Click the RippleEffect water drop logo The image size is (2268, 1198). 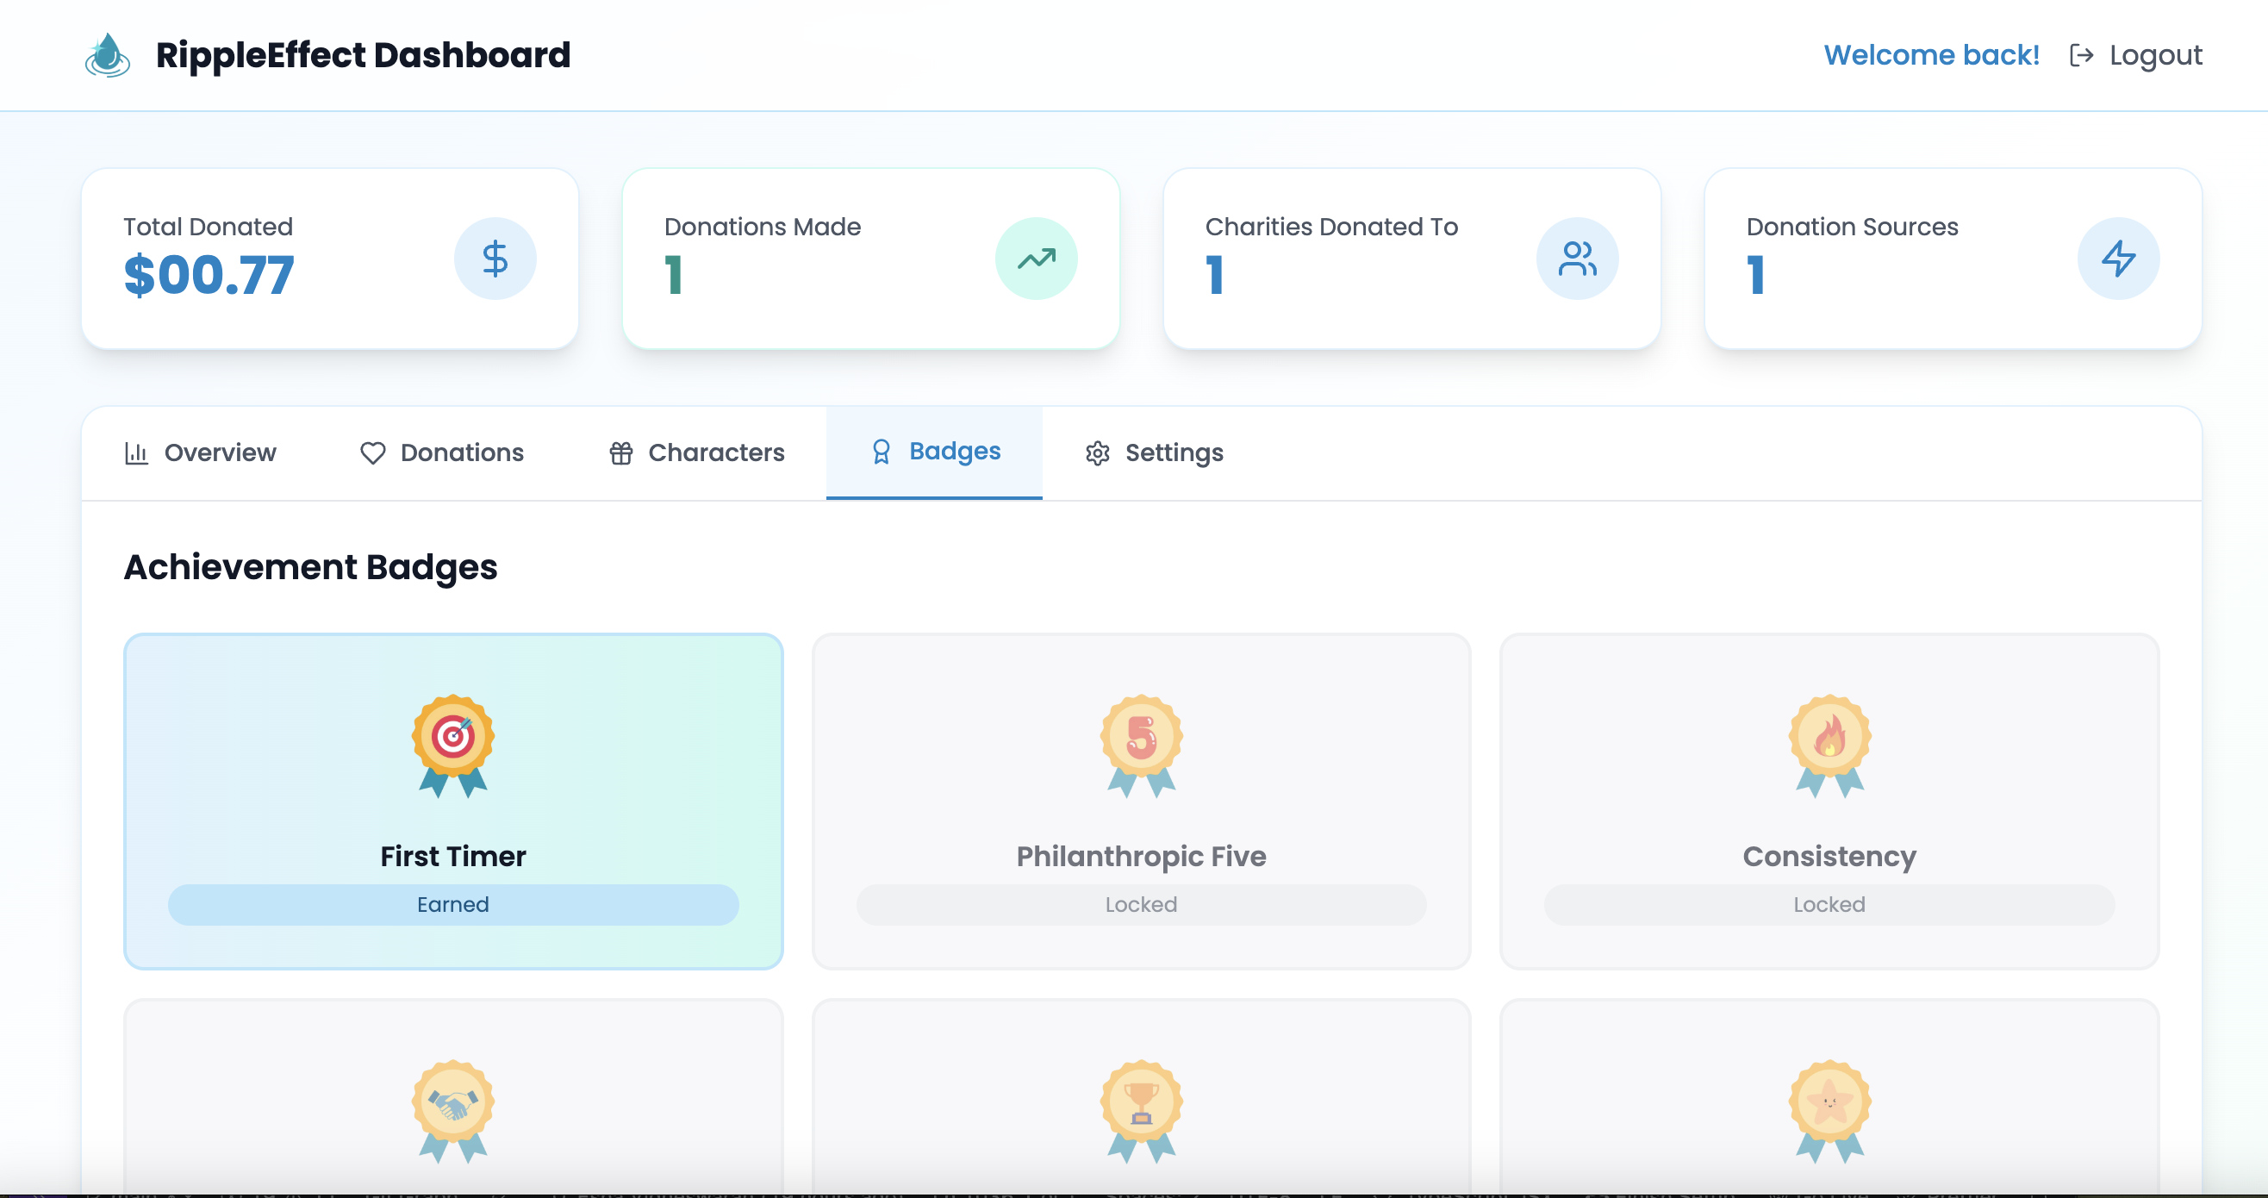[108, 55]
